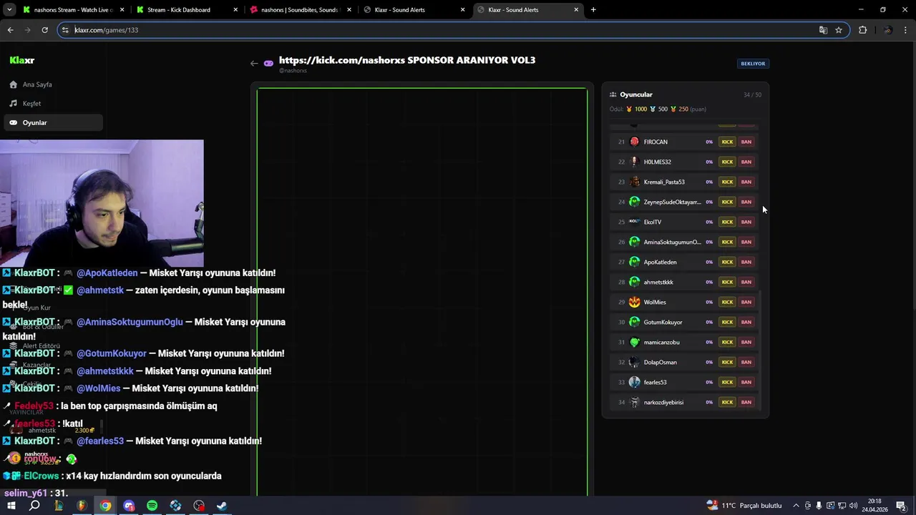
Task: Go forward in browser
Action: tap(27, 30)
